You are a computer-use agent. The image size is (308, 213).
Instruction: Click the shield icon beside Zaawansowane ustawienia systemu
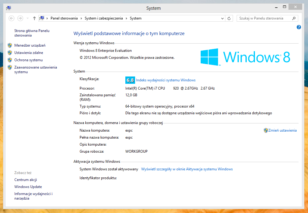(10, 67)
